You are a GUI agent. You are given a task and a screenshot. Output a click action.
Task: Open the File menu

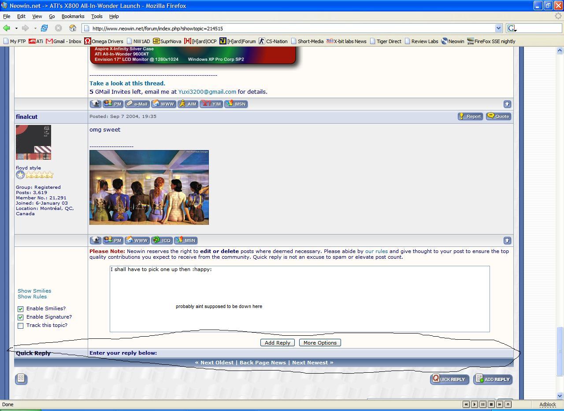(7, 16)
